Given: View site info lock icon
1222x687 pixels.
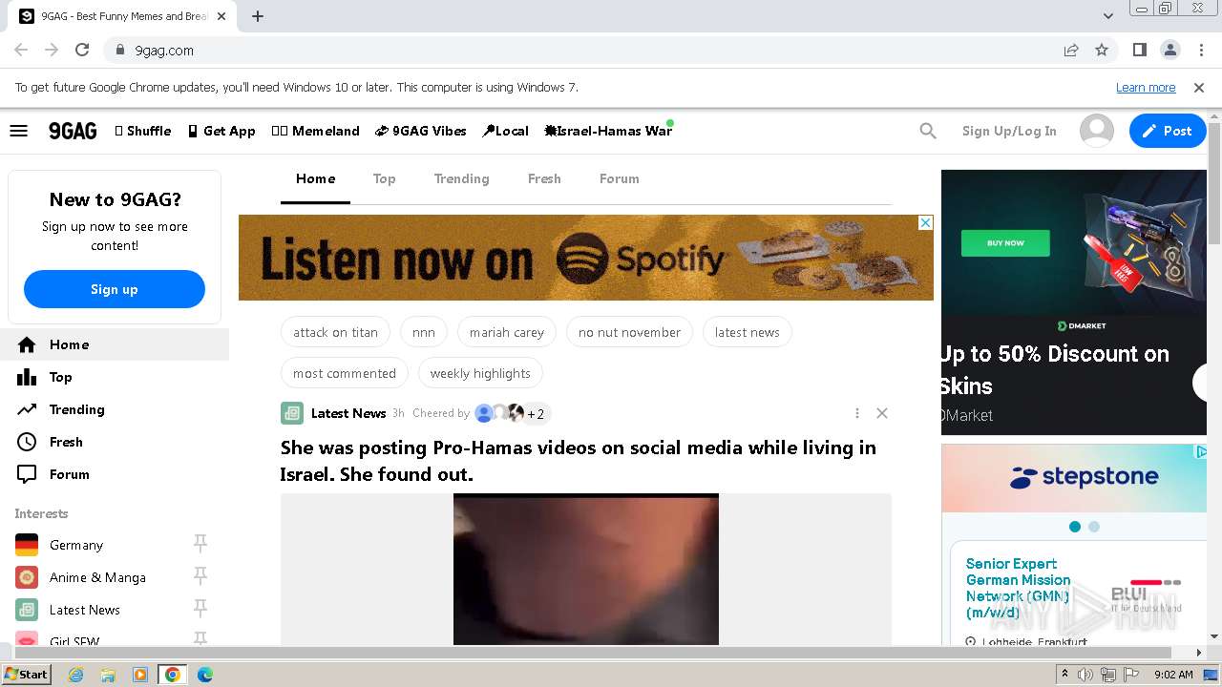Looking at the screenshot, I should point(120,50).
